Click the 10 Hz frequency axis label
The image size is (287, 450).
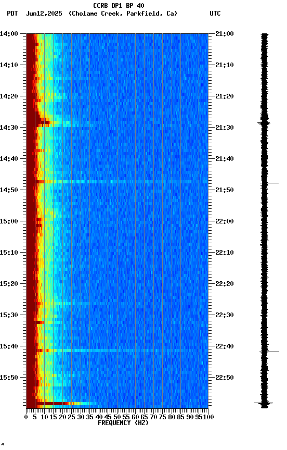tap(44, 417)
